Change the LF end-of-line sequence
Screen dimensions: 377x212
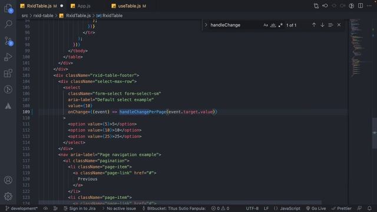point(266,208)
